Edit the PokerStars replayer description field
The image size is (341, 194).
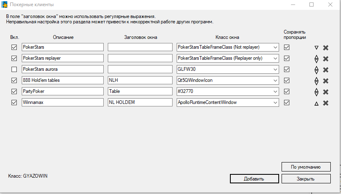[x=63, y=58]
